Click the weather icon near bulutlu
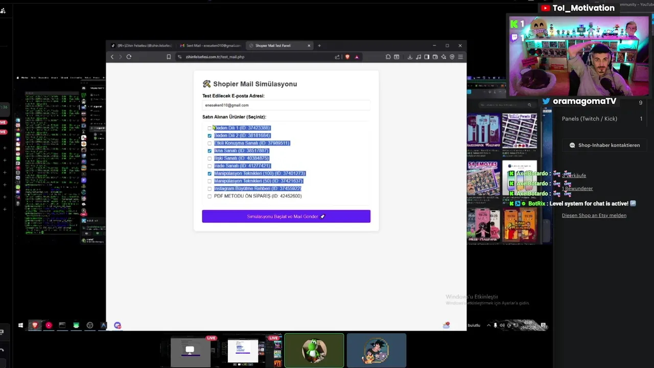This screenshot has width=654, height=368. pyautogui.click(x=446, y=325)
